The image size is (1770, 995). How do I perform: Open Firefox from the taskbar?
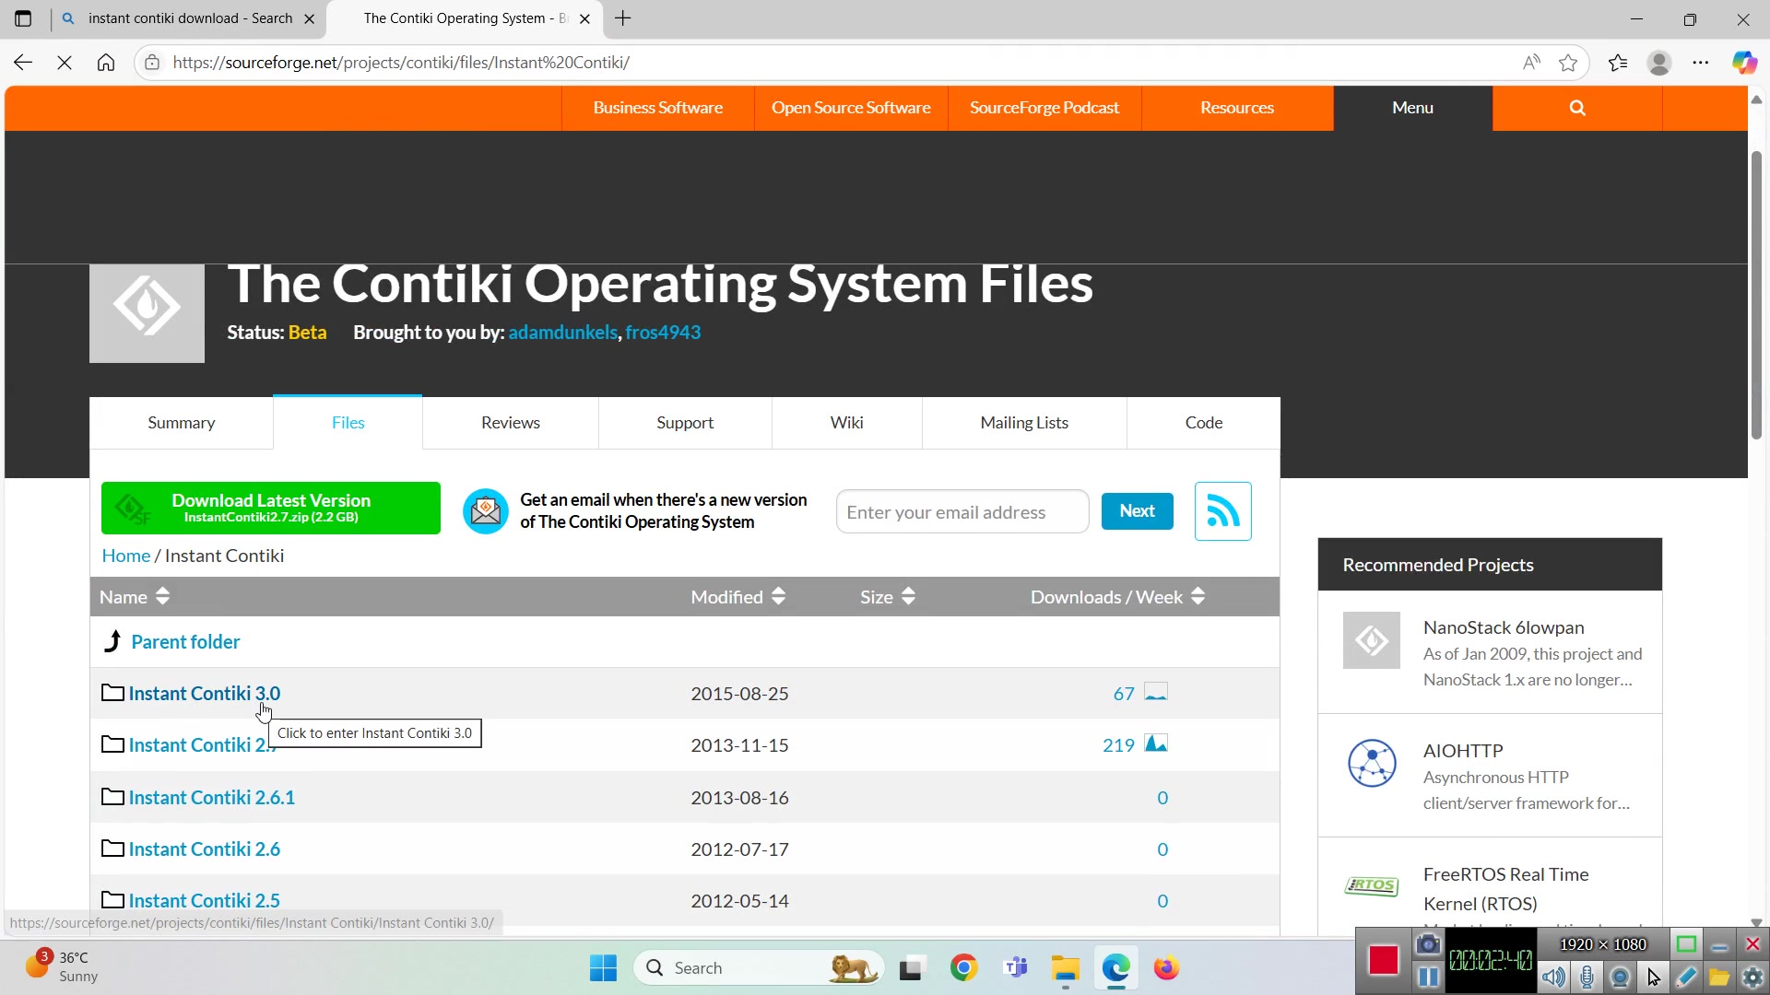(x=1166, y=968)
